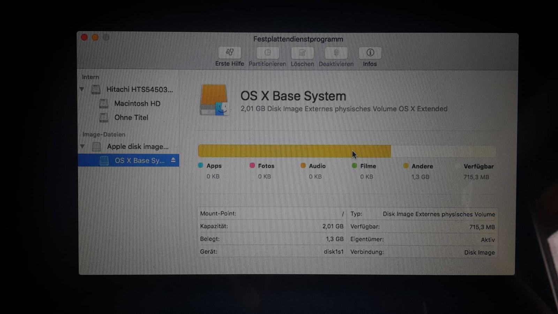Select Hitachi HTS54503 in the sidebar
The height and width of the screenshot is (314, 558).
click(x=139, y=89)
